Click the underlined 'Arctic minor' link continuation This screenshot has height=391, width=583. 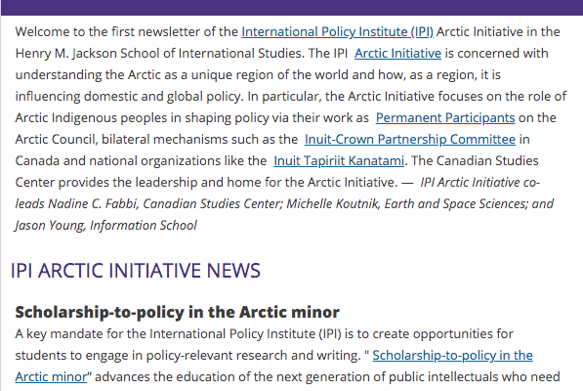click(x=51, y=377)
